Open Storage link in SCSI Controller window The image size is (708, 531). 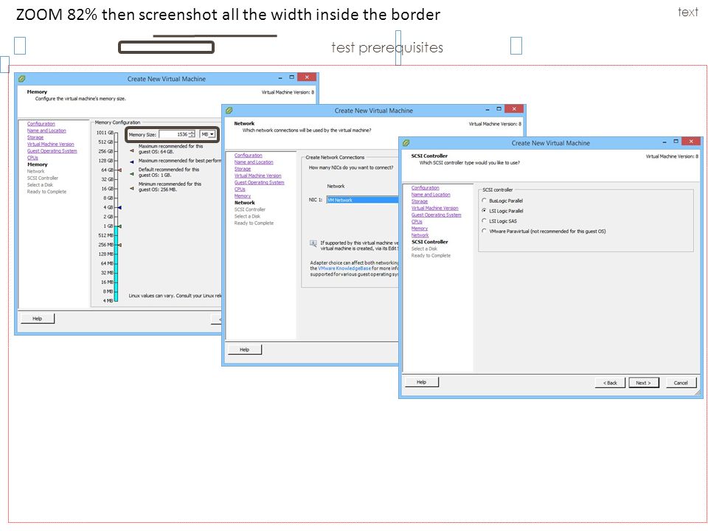click(420, 201)
